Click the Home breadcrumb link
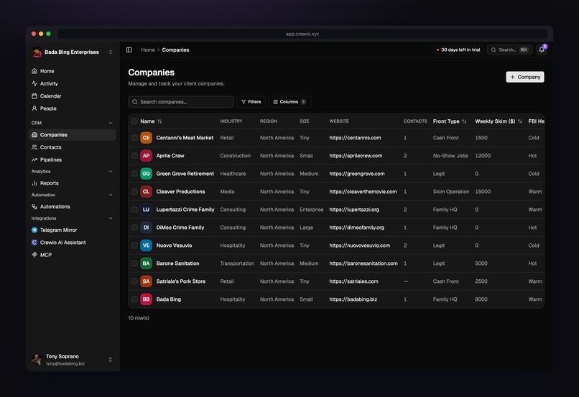579x397 pixels. coord(148,50)
